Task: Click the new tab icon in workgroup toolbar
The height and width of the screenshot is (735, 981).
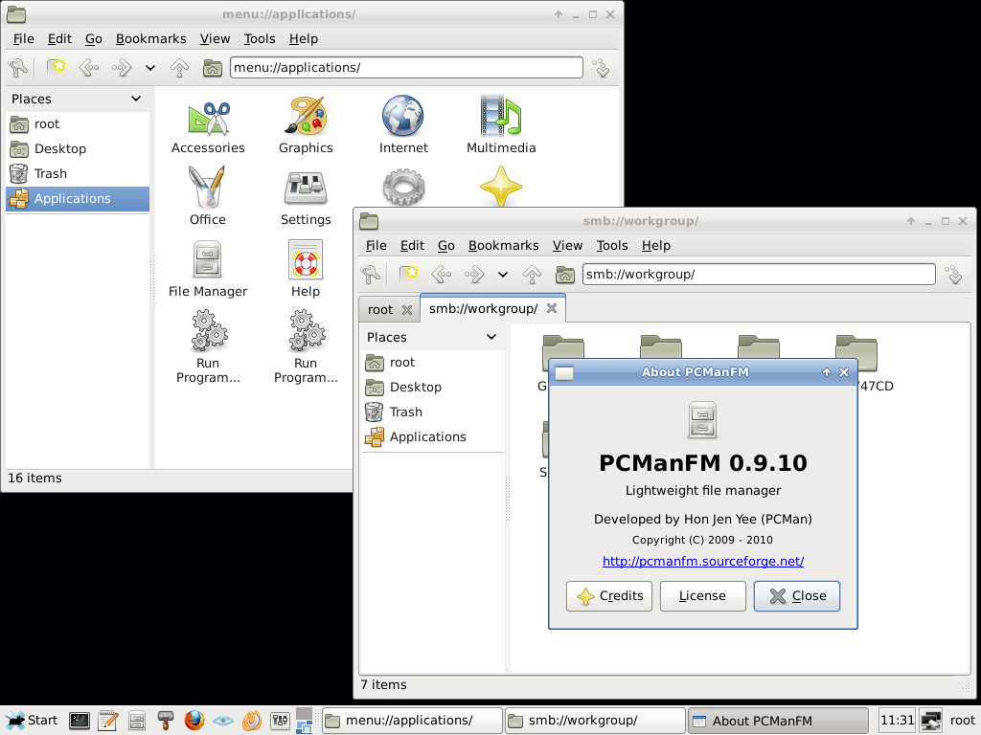Action: coord(409,275)
